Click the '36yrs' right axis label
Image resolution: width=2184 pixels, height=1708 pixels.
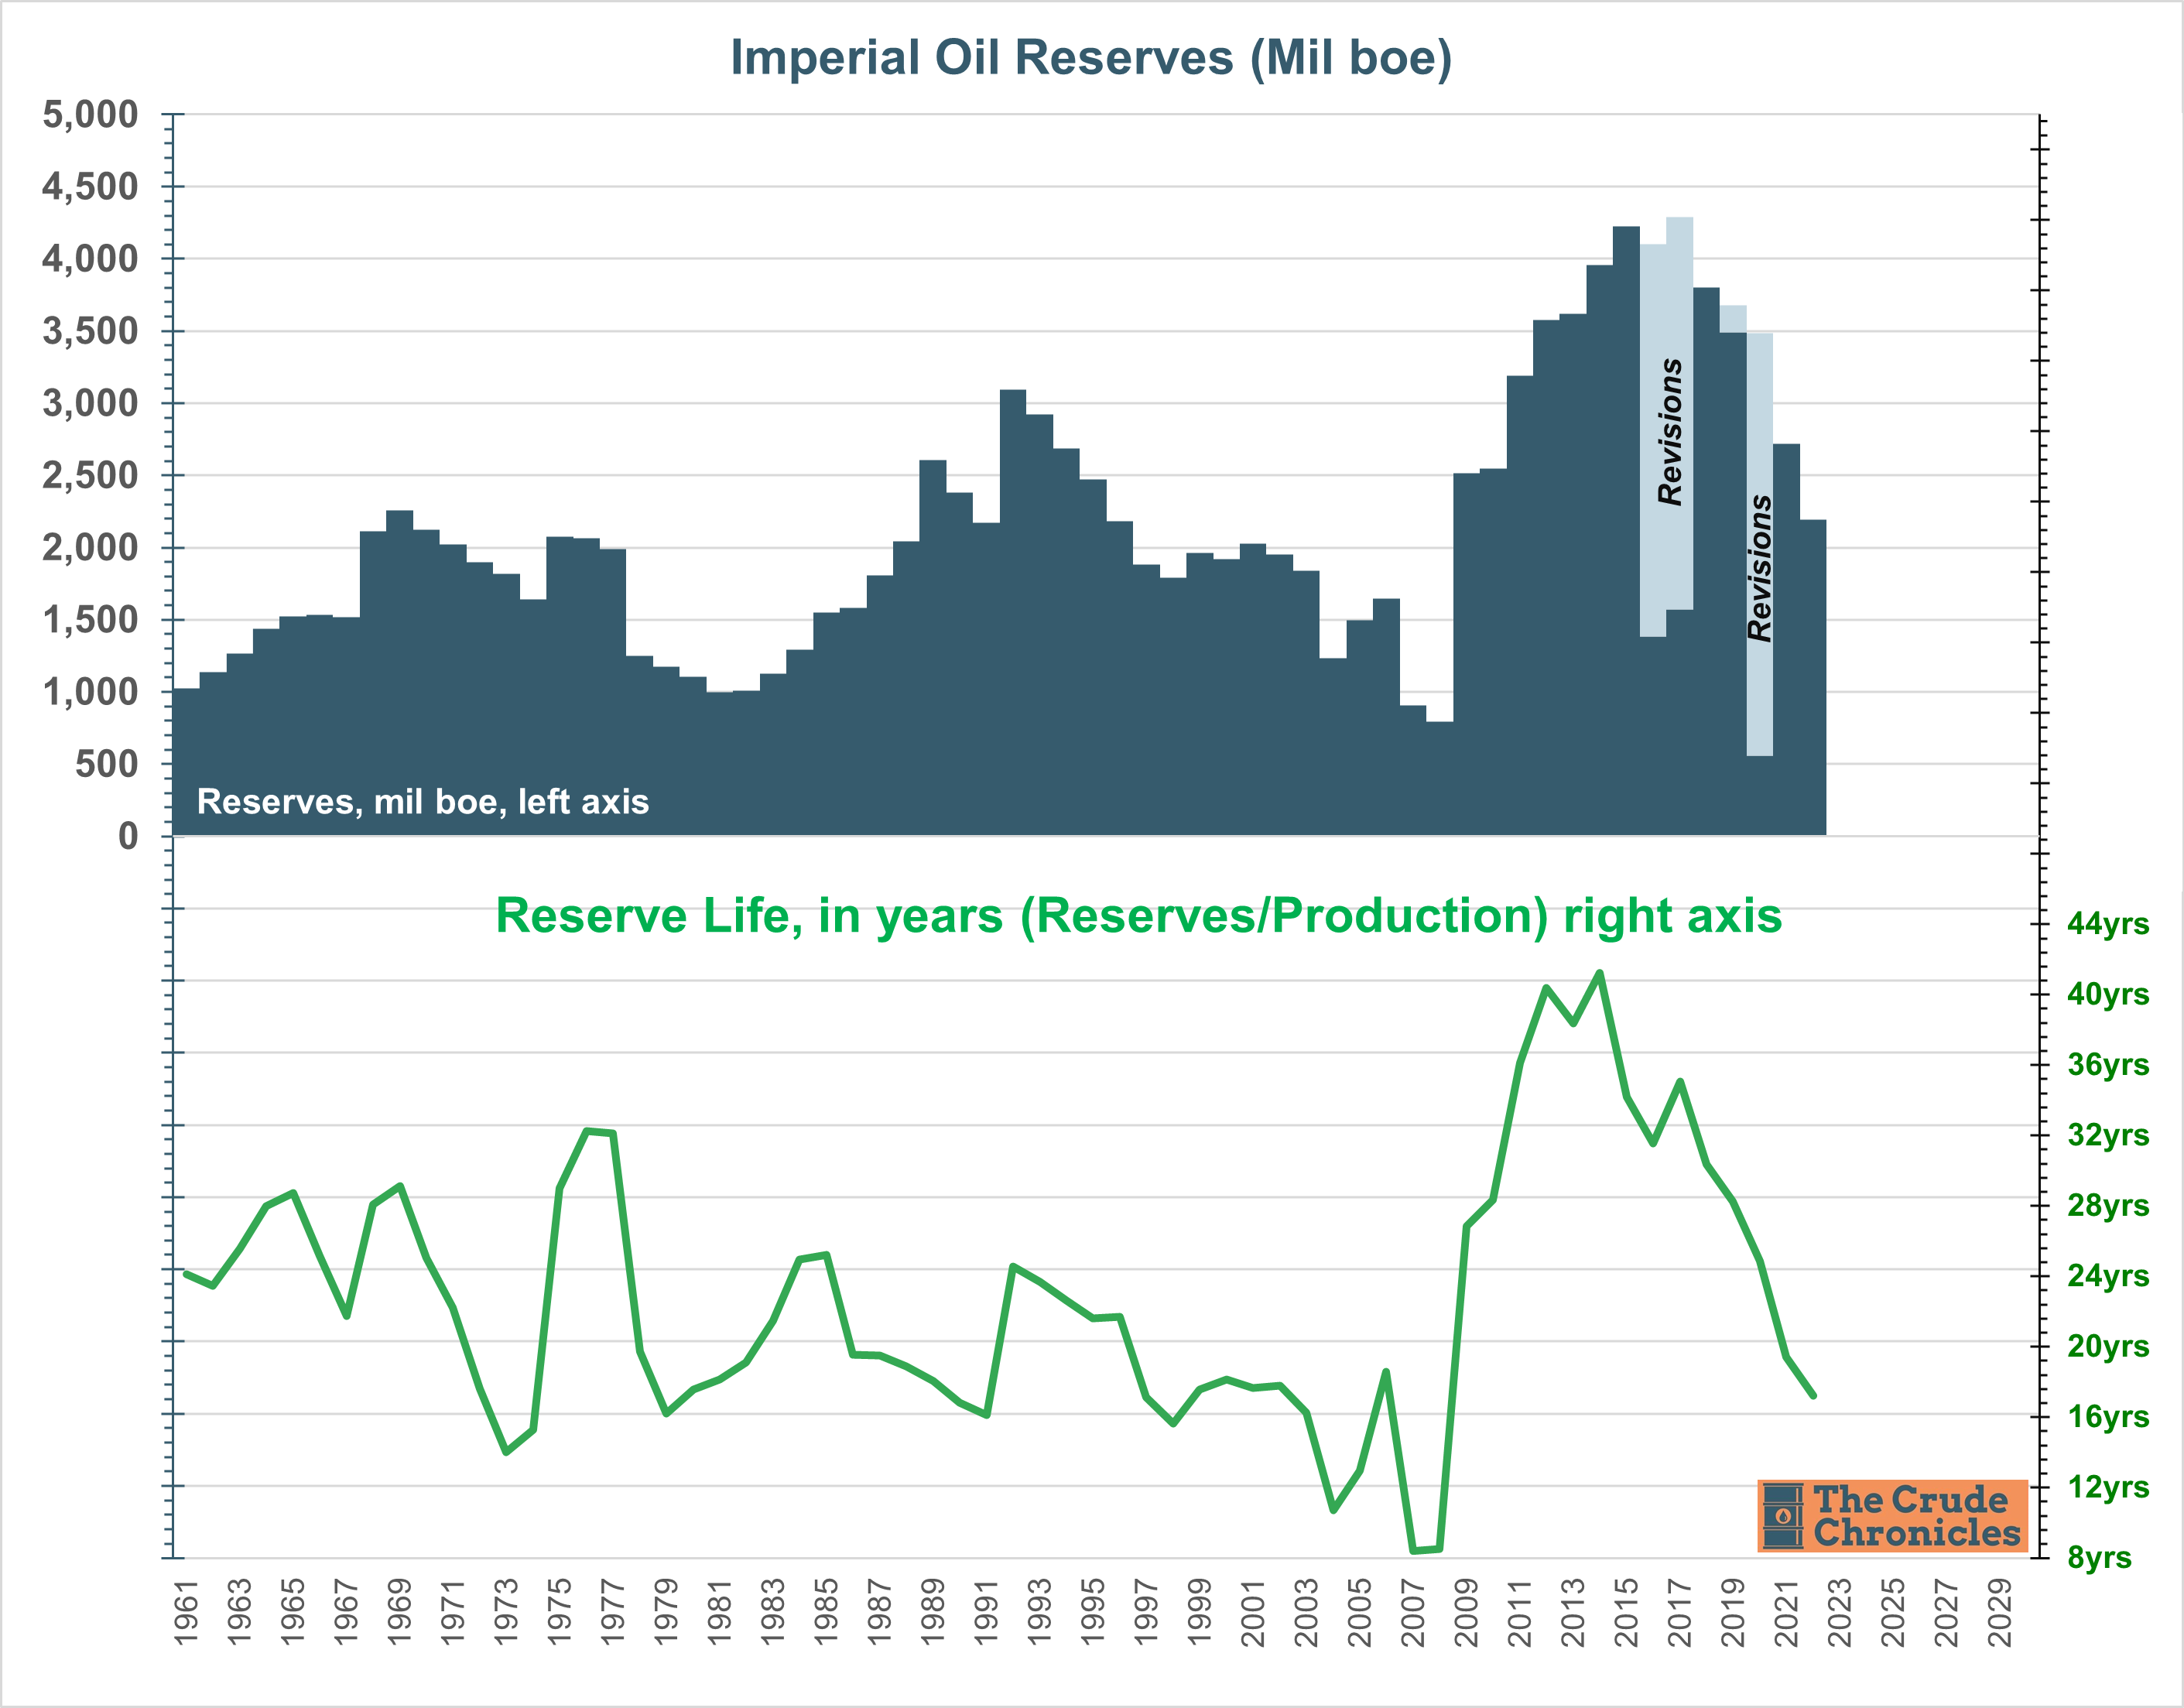pyautogui.click(x=2108, y=1064)
